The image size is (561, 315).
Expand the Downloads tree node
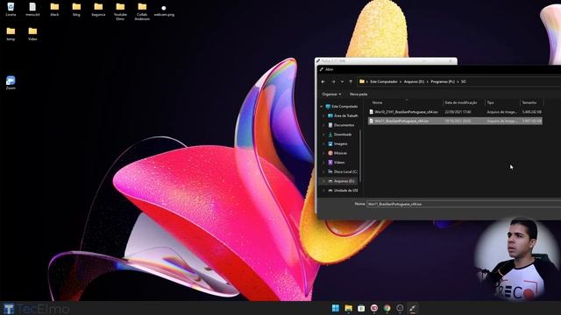point(323,134)
